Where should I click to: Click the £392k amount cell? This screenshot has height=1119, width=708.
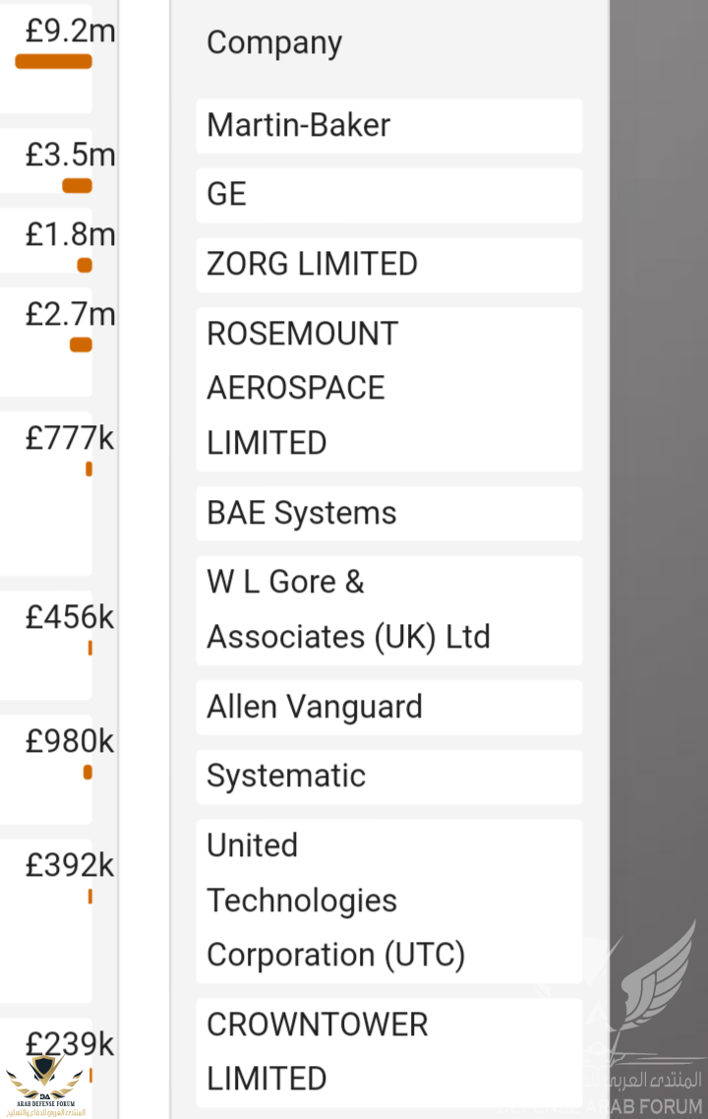coord(69,866)
